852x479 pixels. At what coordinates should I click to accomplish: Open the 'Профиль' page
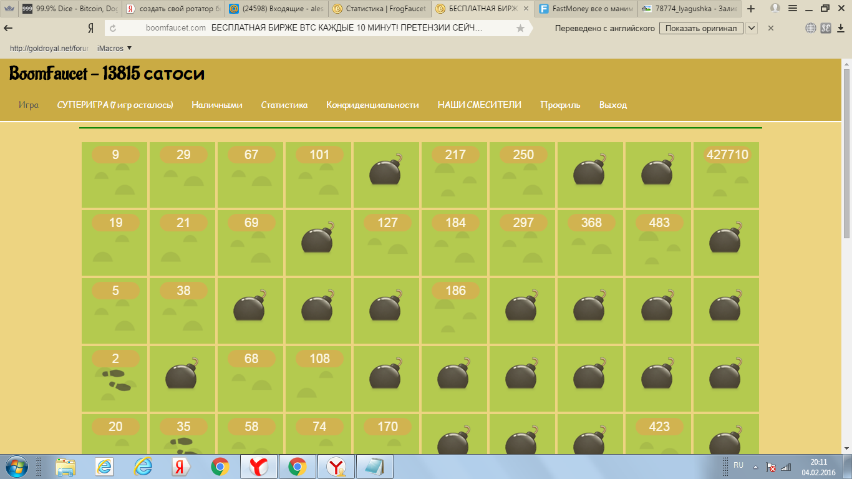click(560, 105)
